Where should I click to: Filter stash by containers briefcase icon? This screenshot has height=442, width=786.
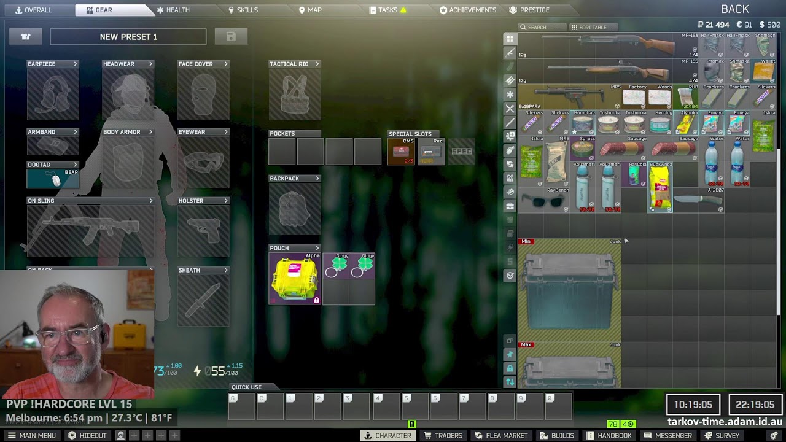tap(510, 206)
